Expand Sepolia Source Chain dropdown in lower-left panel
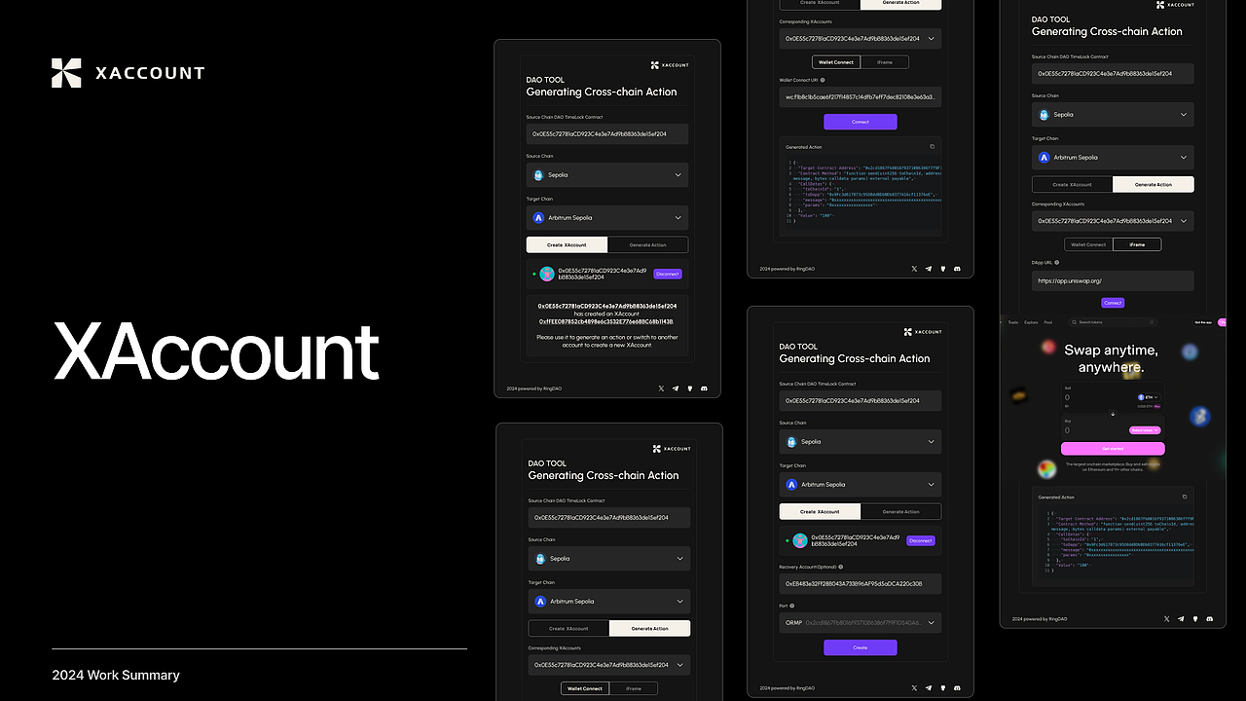The image size is (1246, 701). pos(609,559)
